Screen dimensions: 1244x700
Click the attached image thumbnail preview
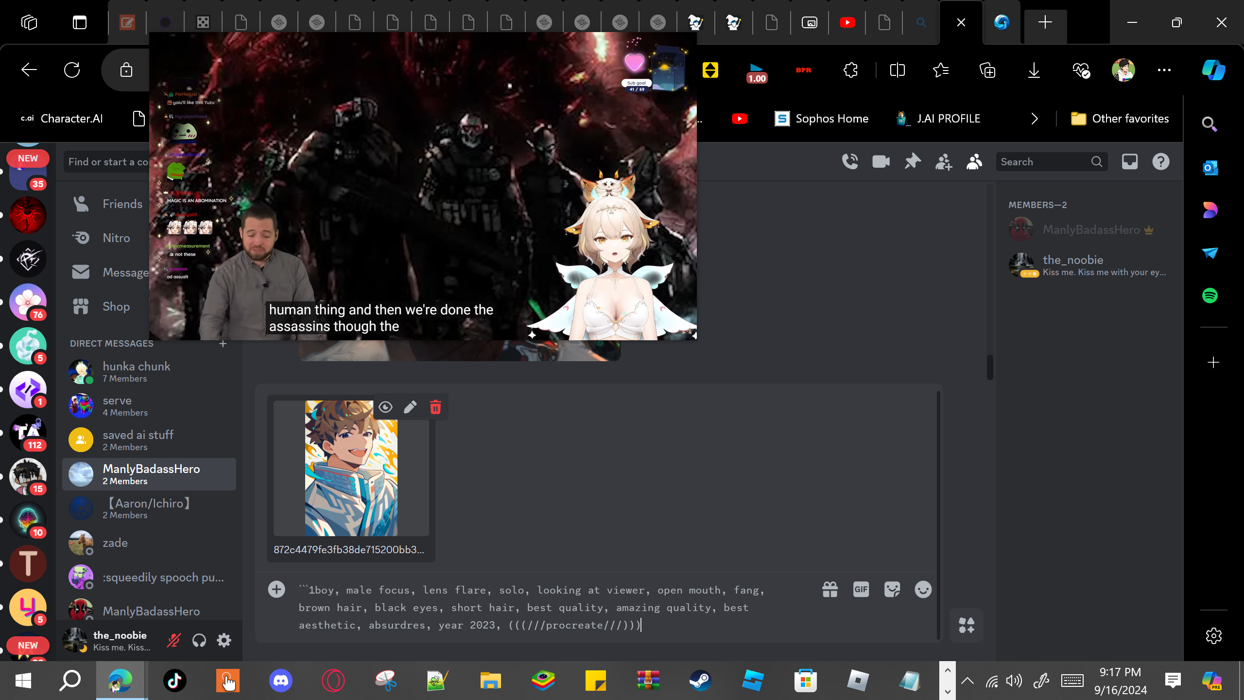351,468
